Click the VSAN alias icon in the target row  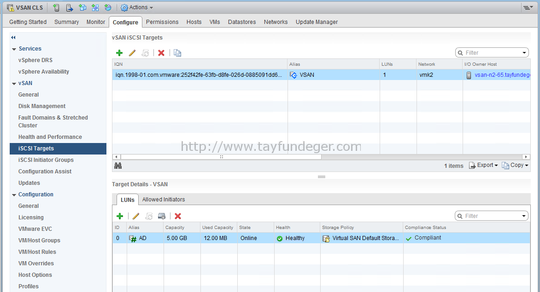tap(293, 75)
